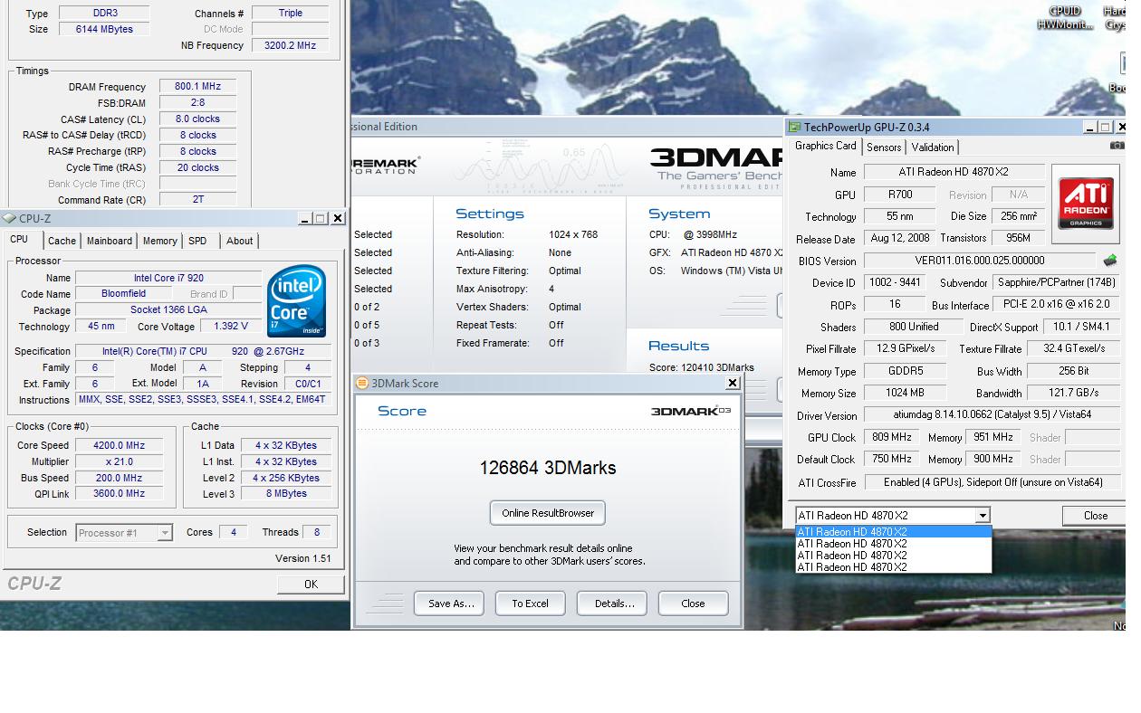The image size is (1141, 713).
Task: Click the Intel Core i7 logo in CPU-Z
Action: click(x=297, y=301)
